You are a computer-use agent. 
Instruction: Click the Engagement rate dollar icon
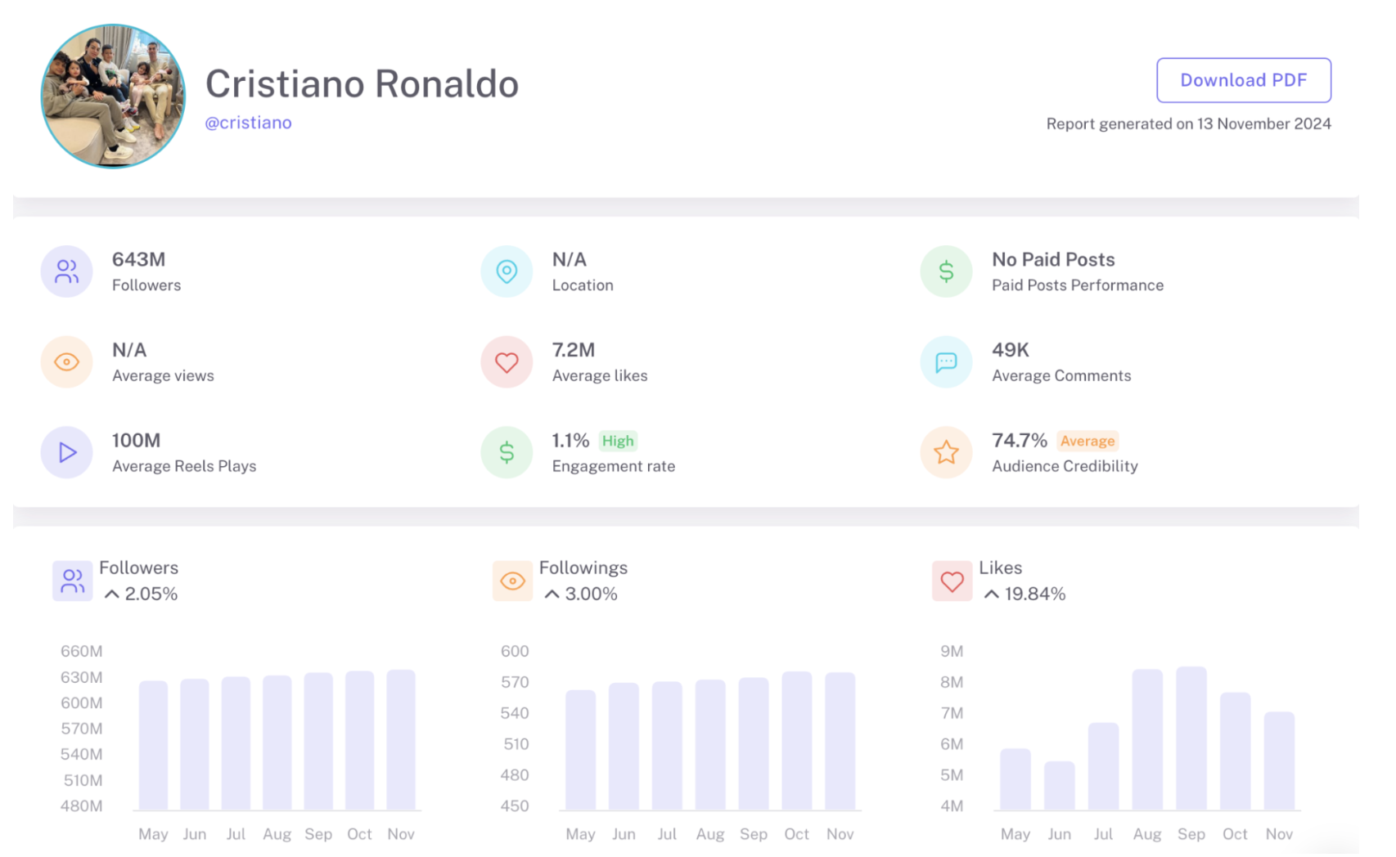[507, 452]
